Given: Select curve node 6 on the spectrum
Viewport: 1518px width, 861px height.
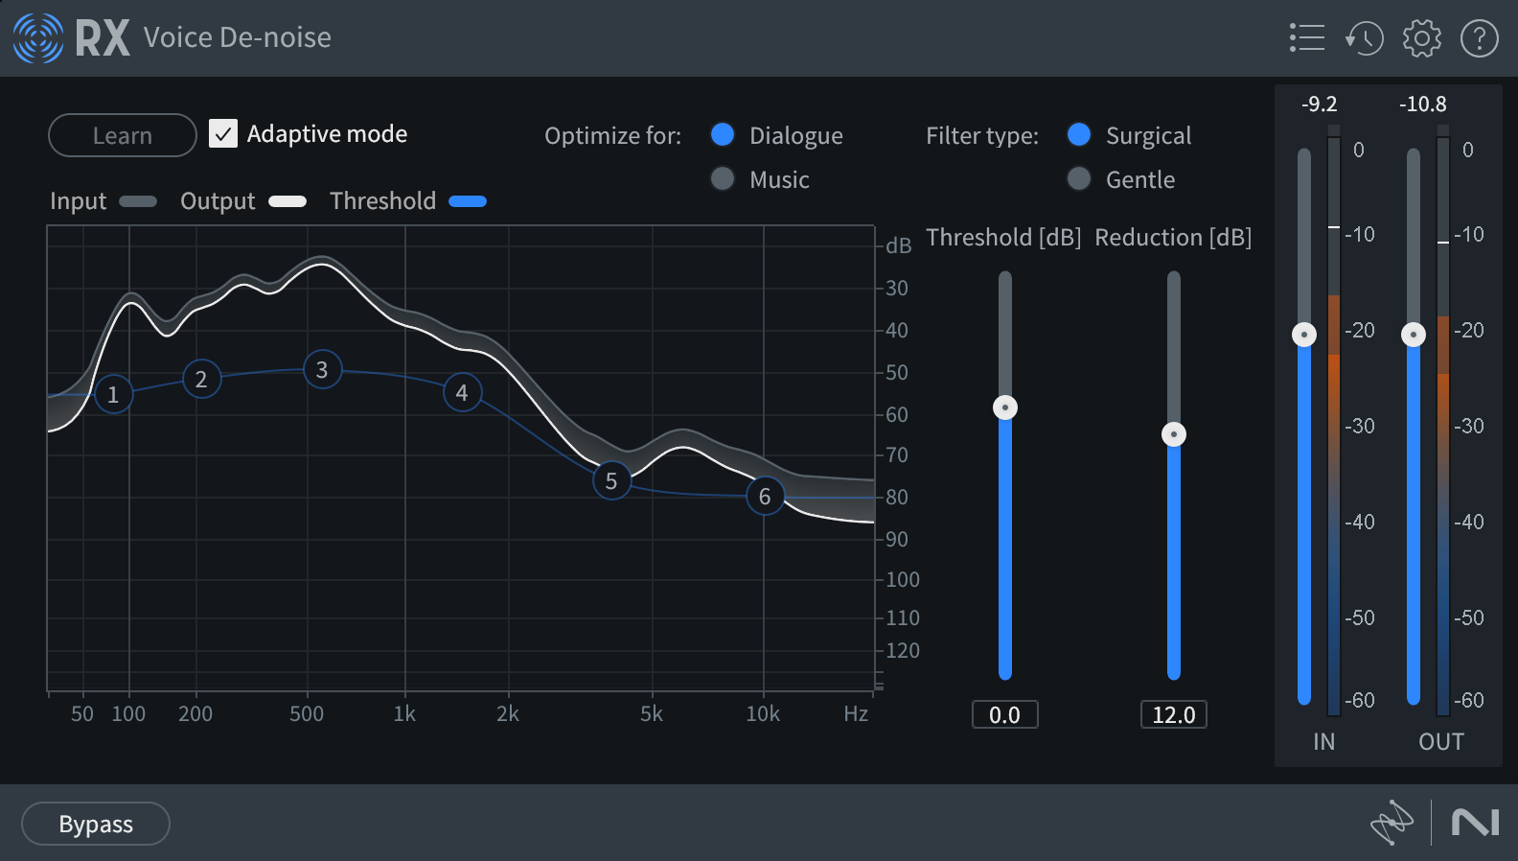Looking at the screenshot, I should pos(764,497).
